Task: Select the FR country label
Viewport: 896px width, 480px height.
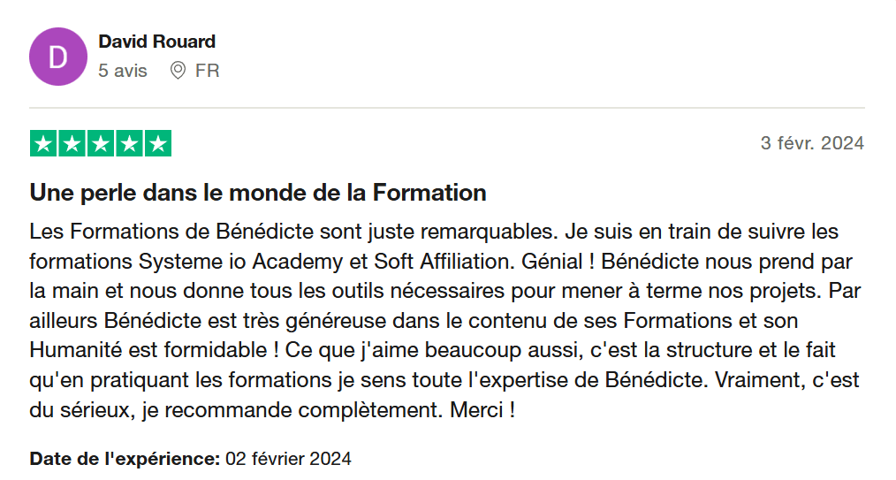Action: [x=207, y=71]
